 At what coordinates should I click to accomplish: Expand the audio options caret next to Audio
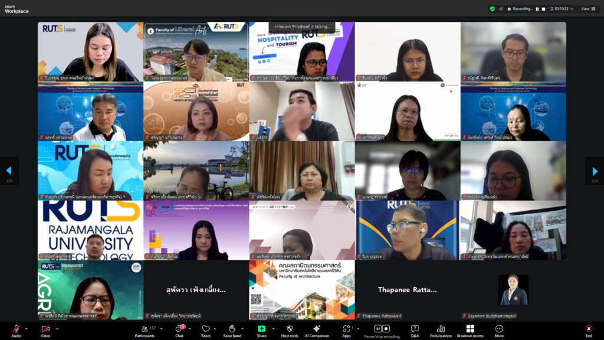tap(27, 327)
